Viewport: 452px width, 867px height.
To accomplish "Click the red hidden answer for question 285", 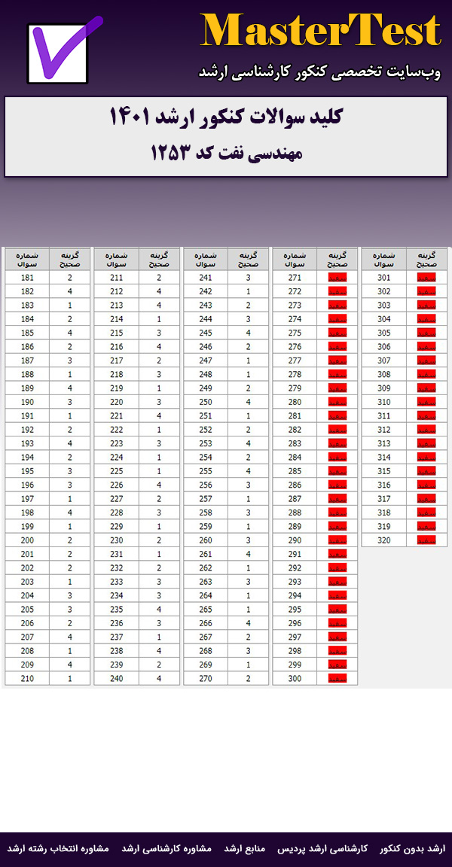I will 337,471.
